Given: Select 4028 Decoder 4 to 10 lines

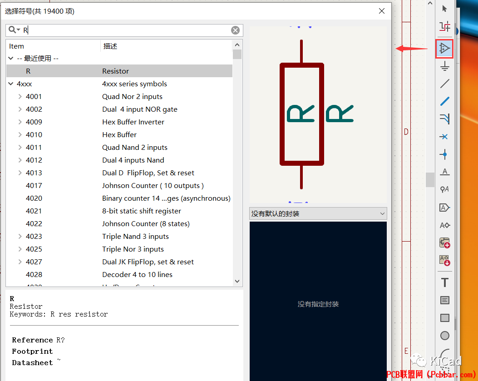Looking at the screenshot, I should [119, 275].
